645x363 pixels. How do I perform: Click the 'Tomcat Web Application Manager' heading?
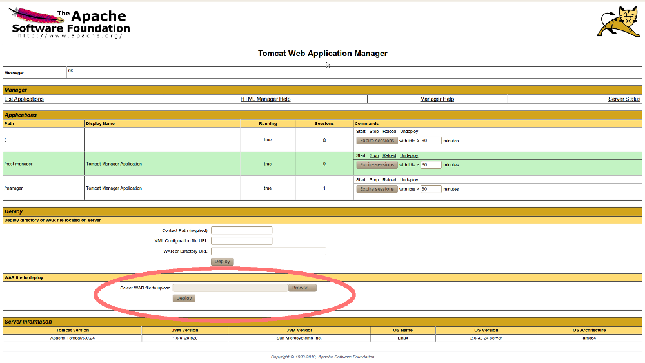[x=322, y=54]
